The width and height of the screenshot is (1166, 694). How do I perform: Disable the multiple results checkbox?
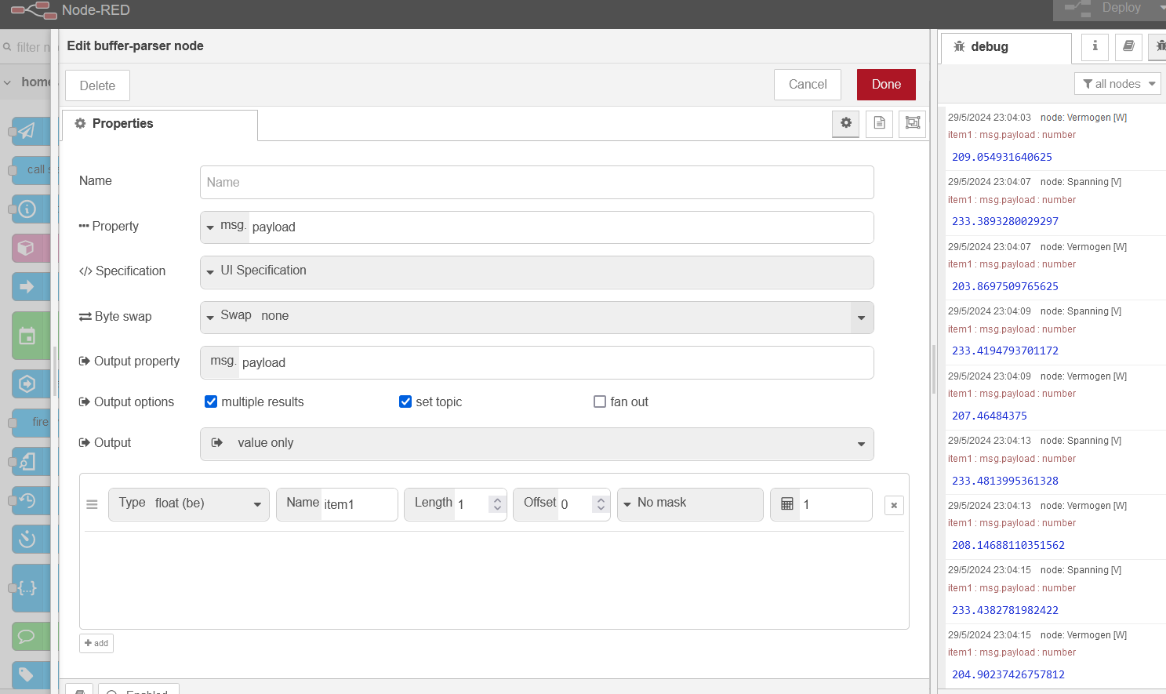coord(211,402)
